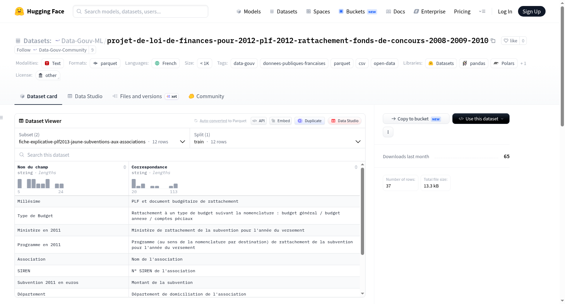Click the Correspondance lengths histogram
The image size is (565, 304).
(155, 184)
